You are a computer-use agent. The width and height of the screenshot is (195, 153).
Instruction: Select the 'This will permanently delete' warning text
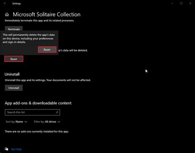[x=29, y=38]
